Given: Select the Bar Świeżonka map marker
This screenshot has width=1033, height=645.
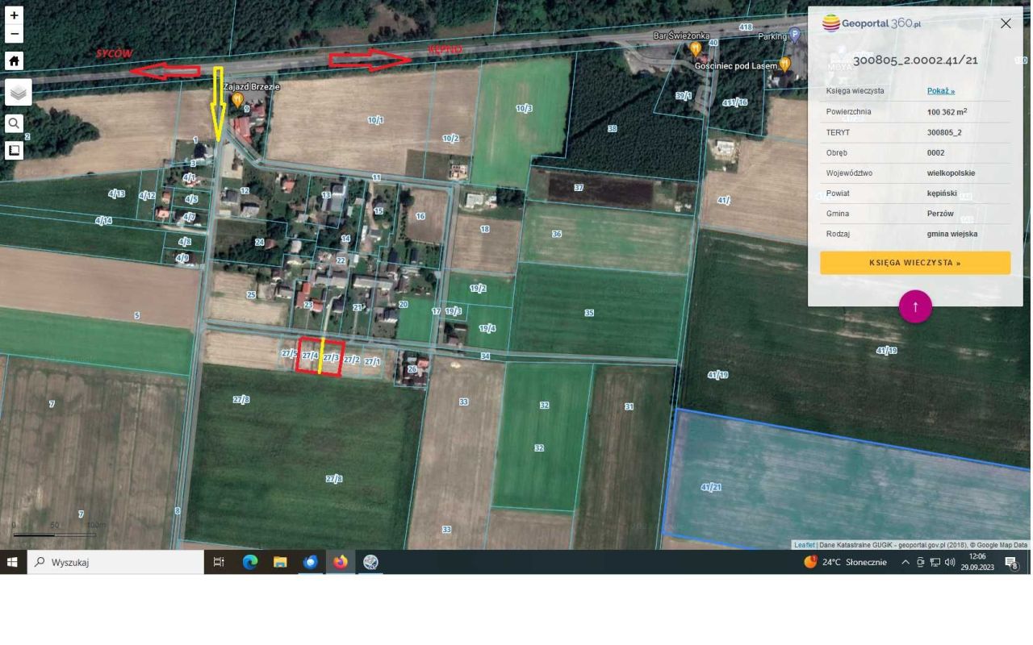Looking at the screenshot, I should point(696,48).
